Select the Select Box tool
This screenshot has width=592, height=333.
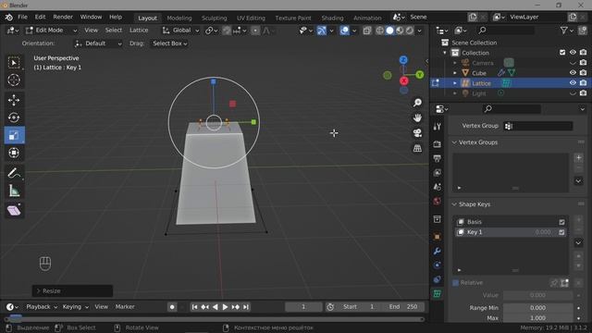[x=14, y=63]
